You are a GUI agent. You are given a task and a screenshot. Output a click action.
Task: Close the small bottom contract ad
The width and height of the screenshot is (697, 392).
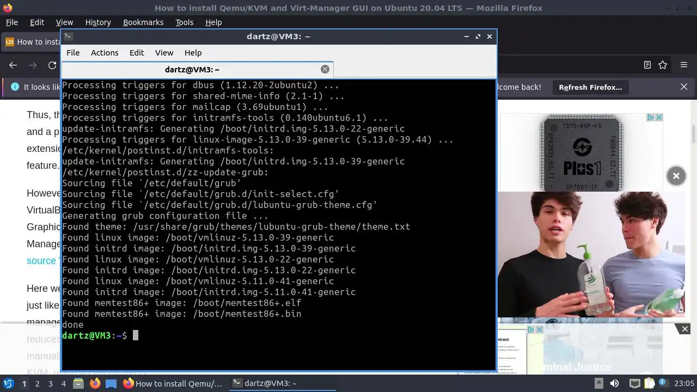[539, 330]
